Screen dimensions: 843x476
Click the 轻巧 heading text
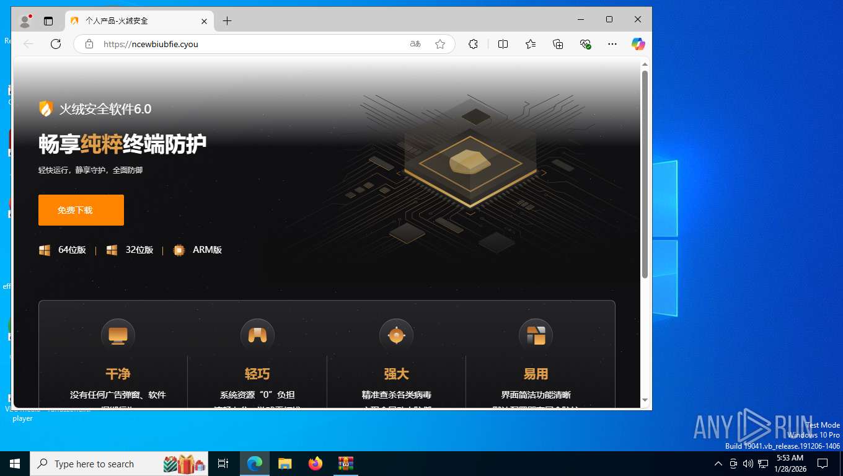[257, 374]
